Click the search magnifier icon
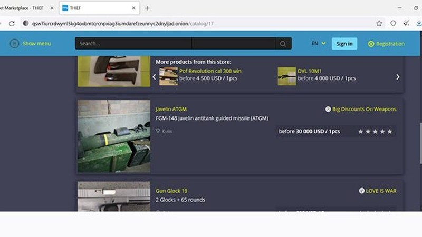This screenshot has height=237, width=422. [x=283, y=44]
